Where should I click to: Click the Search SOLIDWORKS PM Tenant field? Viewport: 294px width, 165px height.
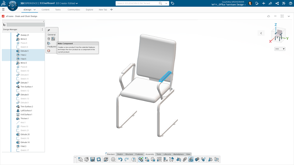(x=137, y=3)
